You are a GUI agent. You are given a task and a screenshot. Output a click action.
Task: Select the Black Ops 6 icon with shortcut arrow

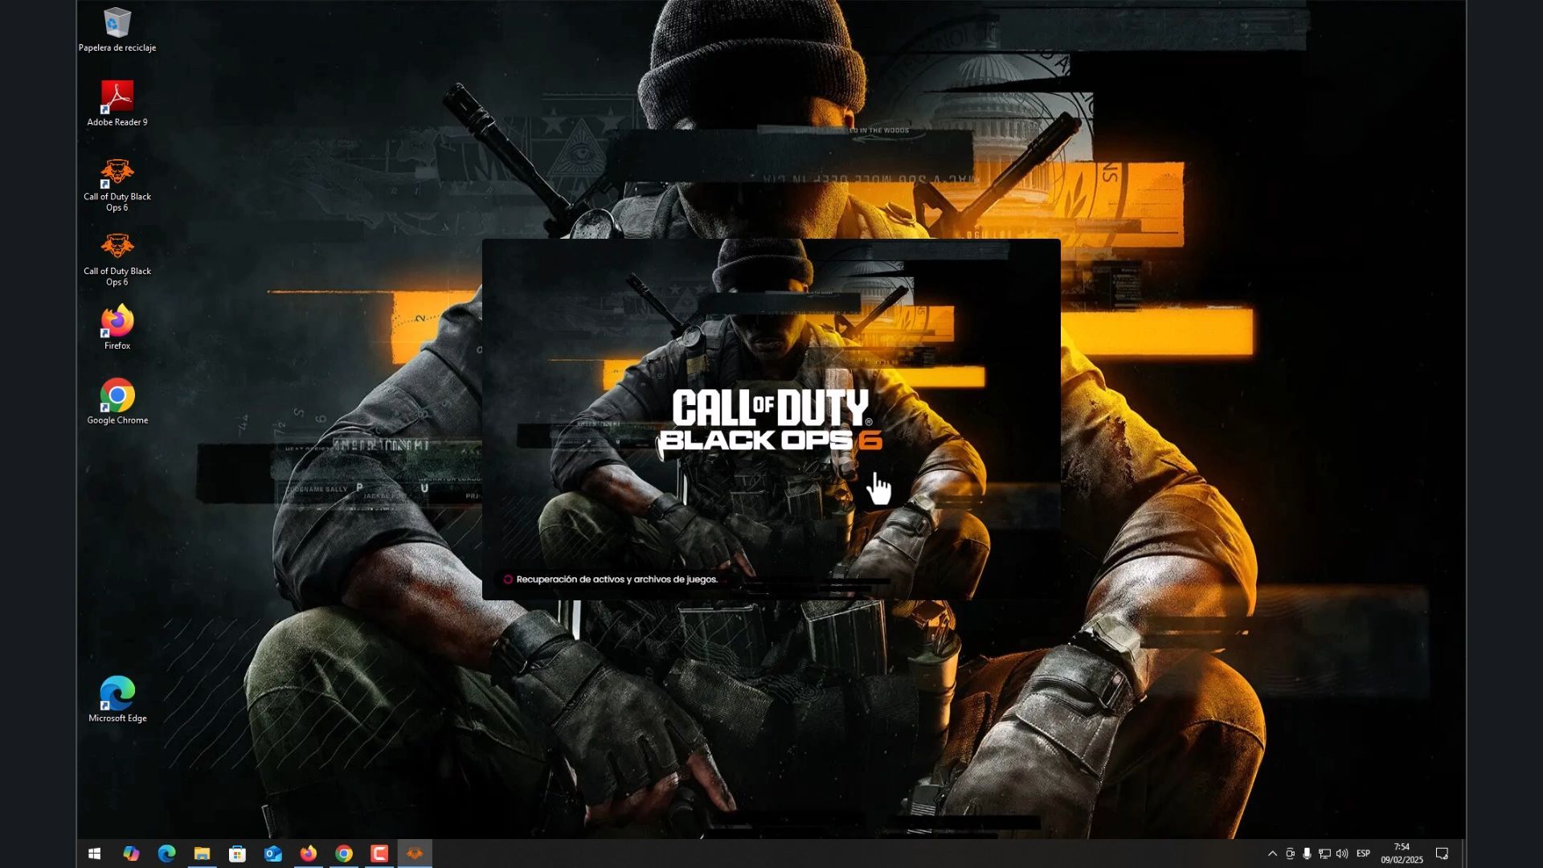coord(117,185)
